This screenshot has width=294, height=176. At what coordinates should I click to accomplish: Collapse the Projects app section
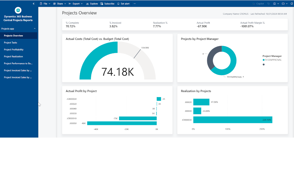click(35, 29)
